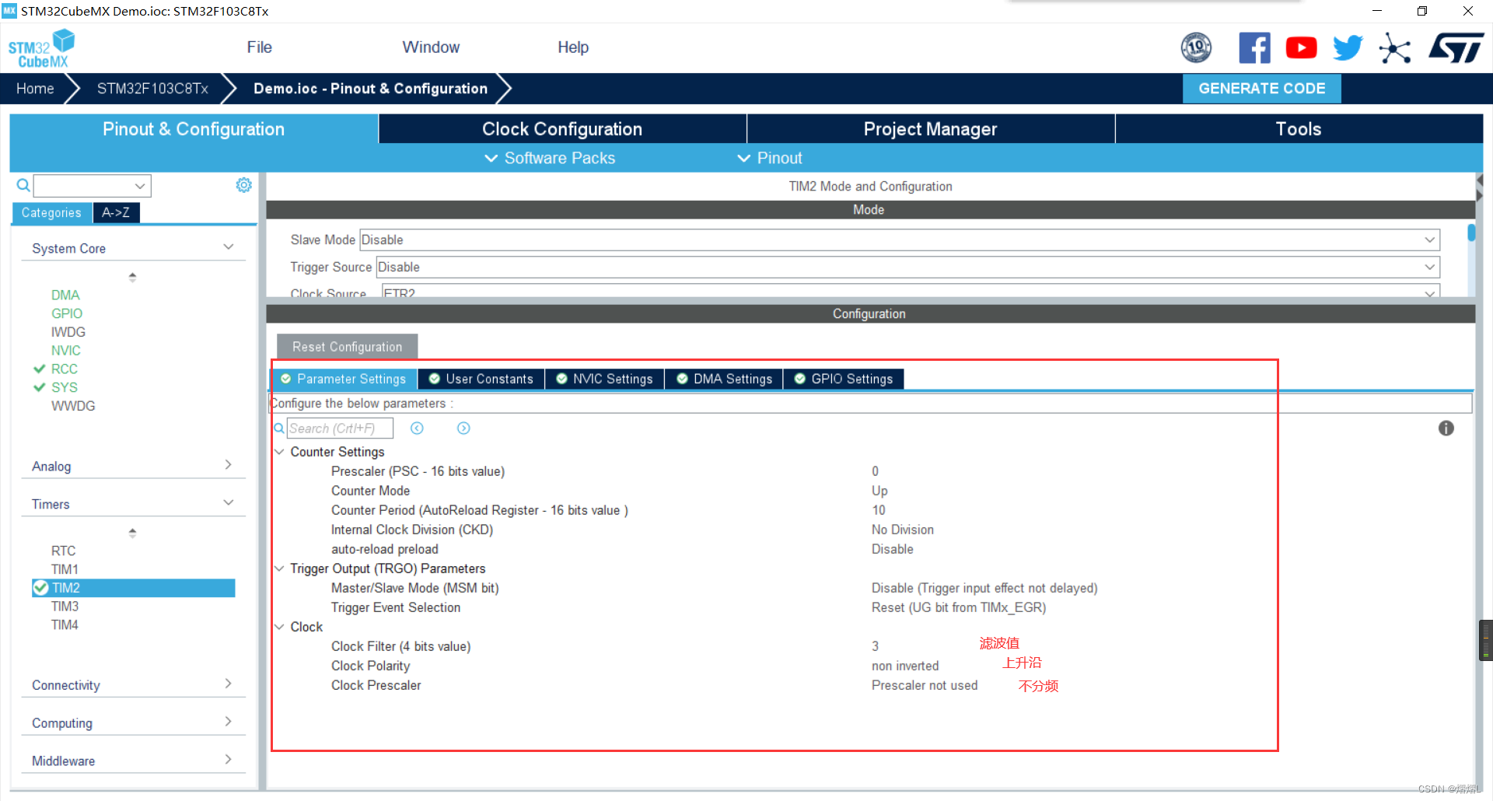1493x801 pixels.
Task: Click the GENERATE CODE button
Action: point(1261,89)
